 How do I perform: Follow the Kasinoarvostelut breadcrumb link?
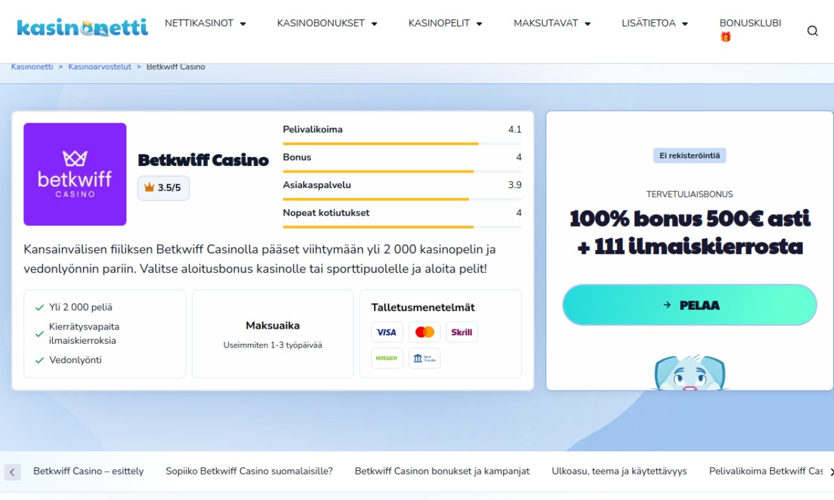(x=100, y=66)
